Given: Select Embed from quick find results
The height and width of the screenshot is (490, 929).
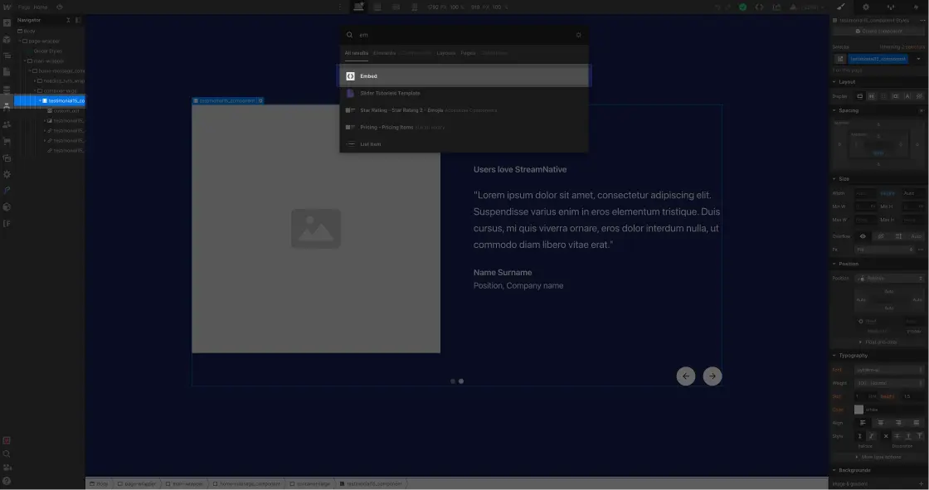Looking at the screenshot, I should (464, 75).
